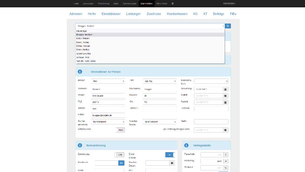305x172 pixels.
Task: Open the Anrede dropdown
Action: tap(108, 81)
